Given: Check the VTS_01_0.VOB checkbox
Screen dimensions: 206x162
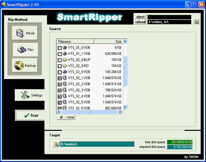Looking at the screenshot, I should tap(60, 48).
